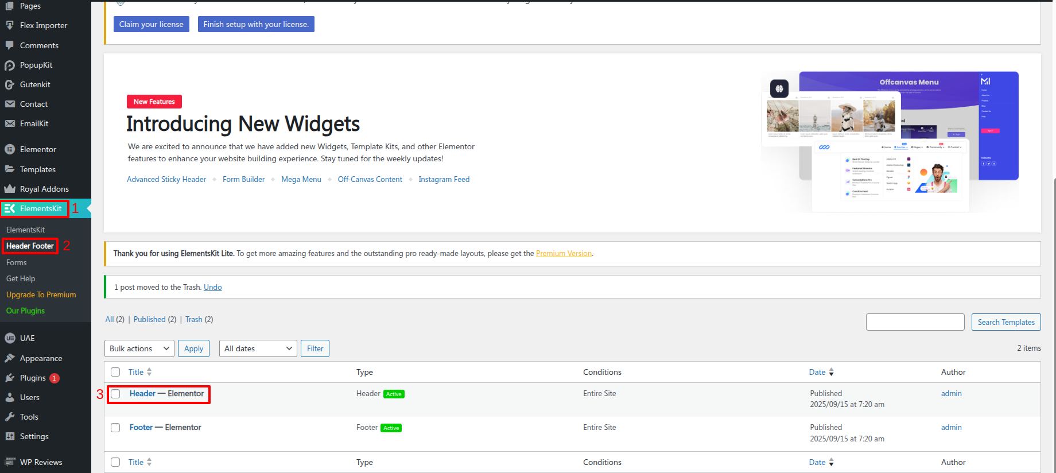Sort templates by the Date column
1056x473 pixels.
click(x=817, y=372)
